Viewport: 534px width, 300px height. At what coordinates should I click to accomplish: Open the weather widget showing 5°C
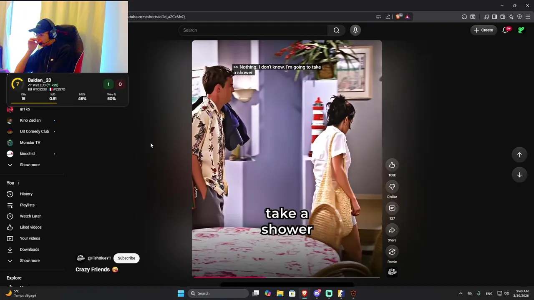pyautogui.click(x=21, y=293)
